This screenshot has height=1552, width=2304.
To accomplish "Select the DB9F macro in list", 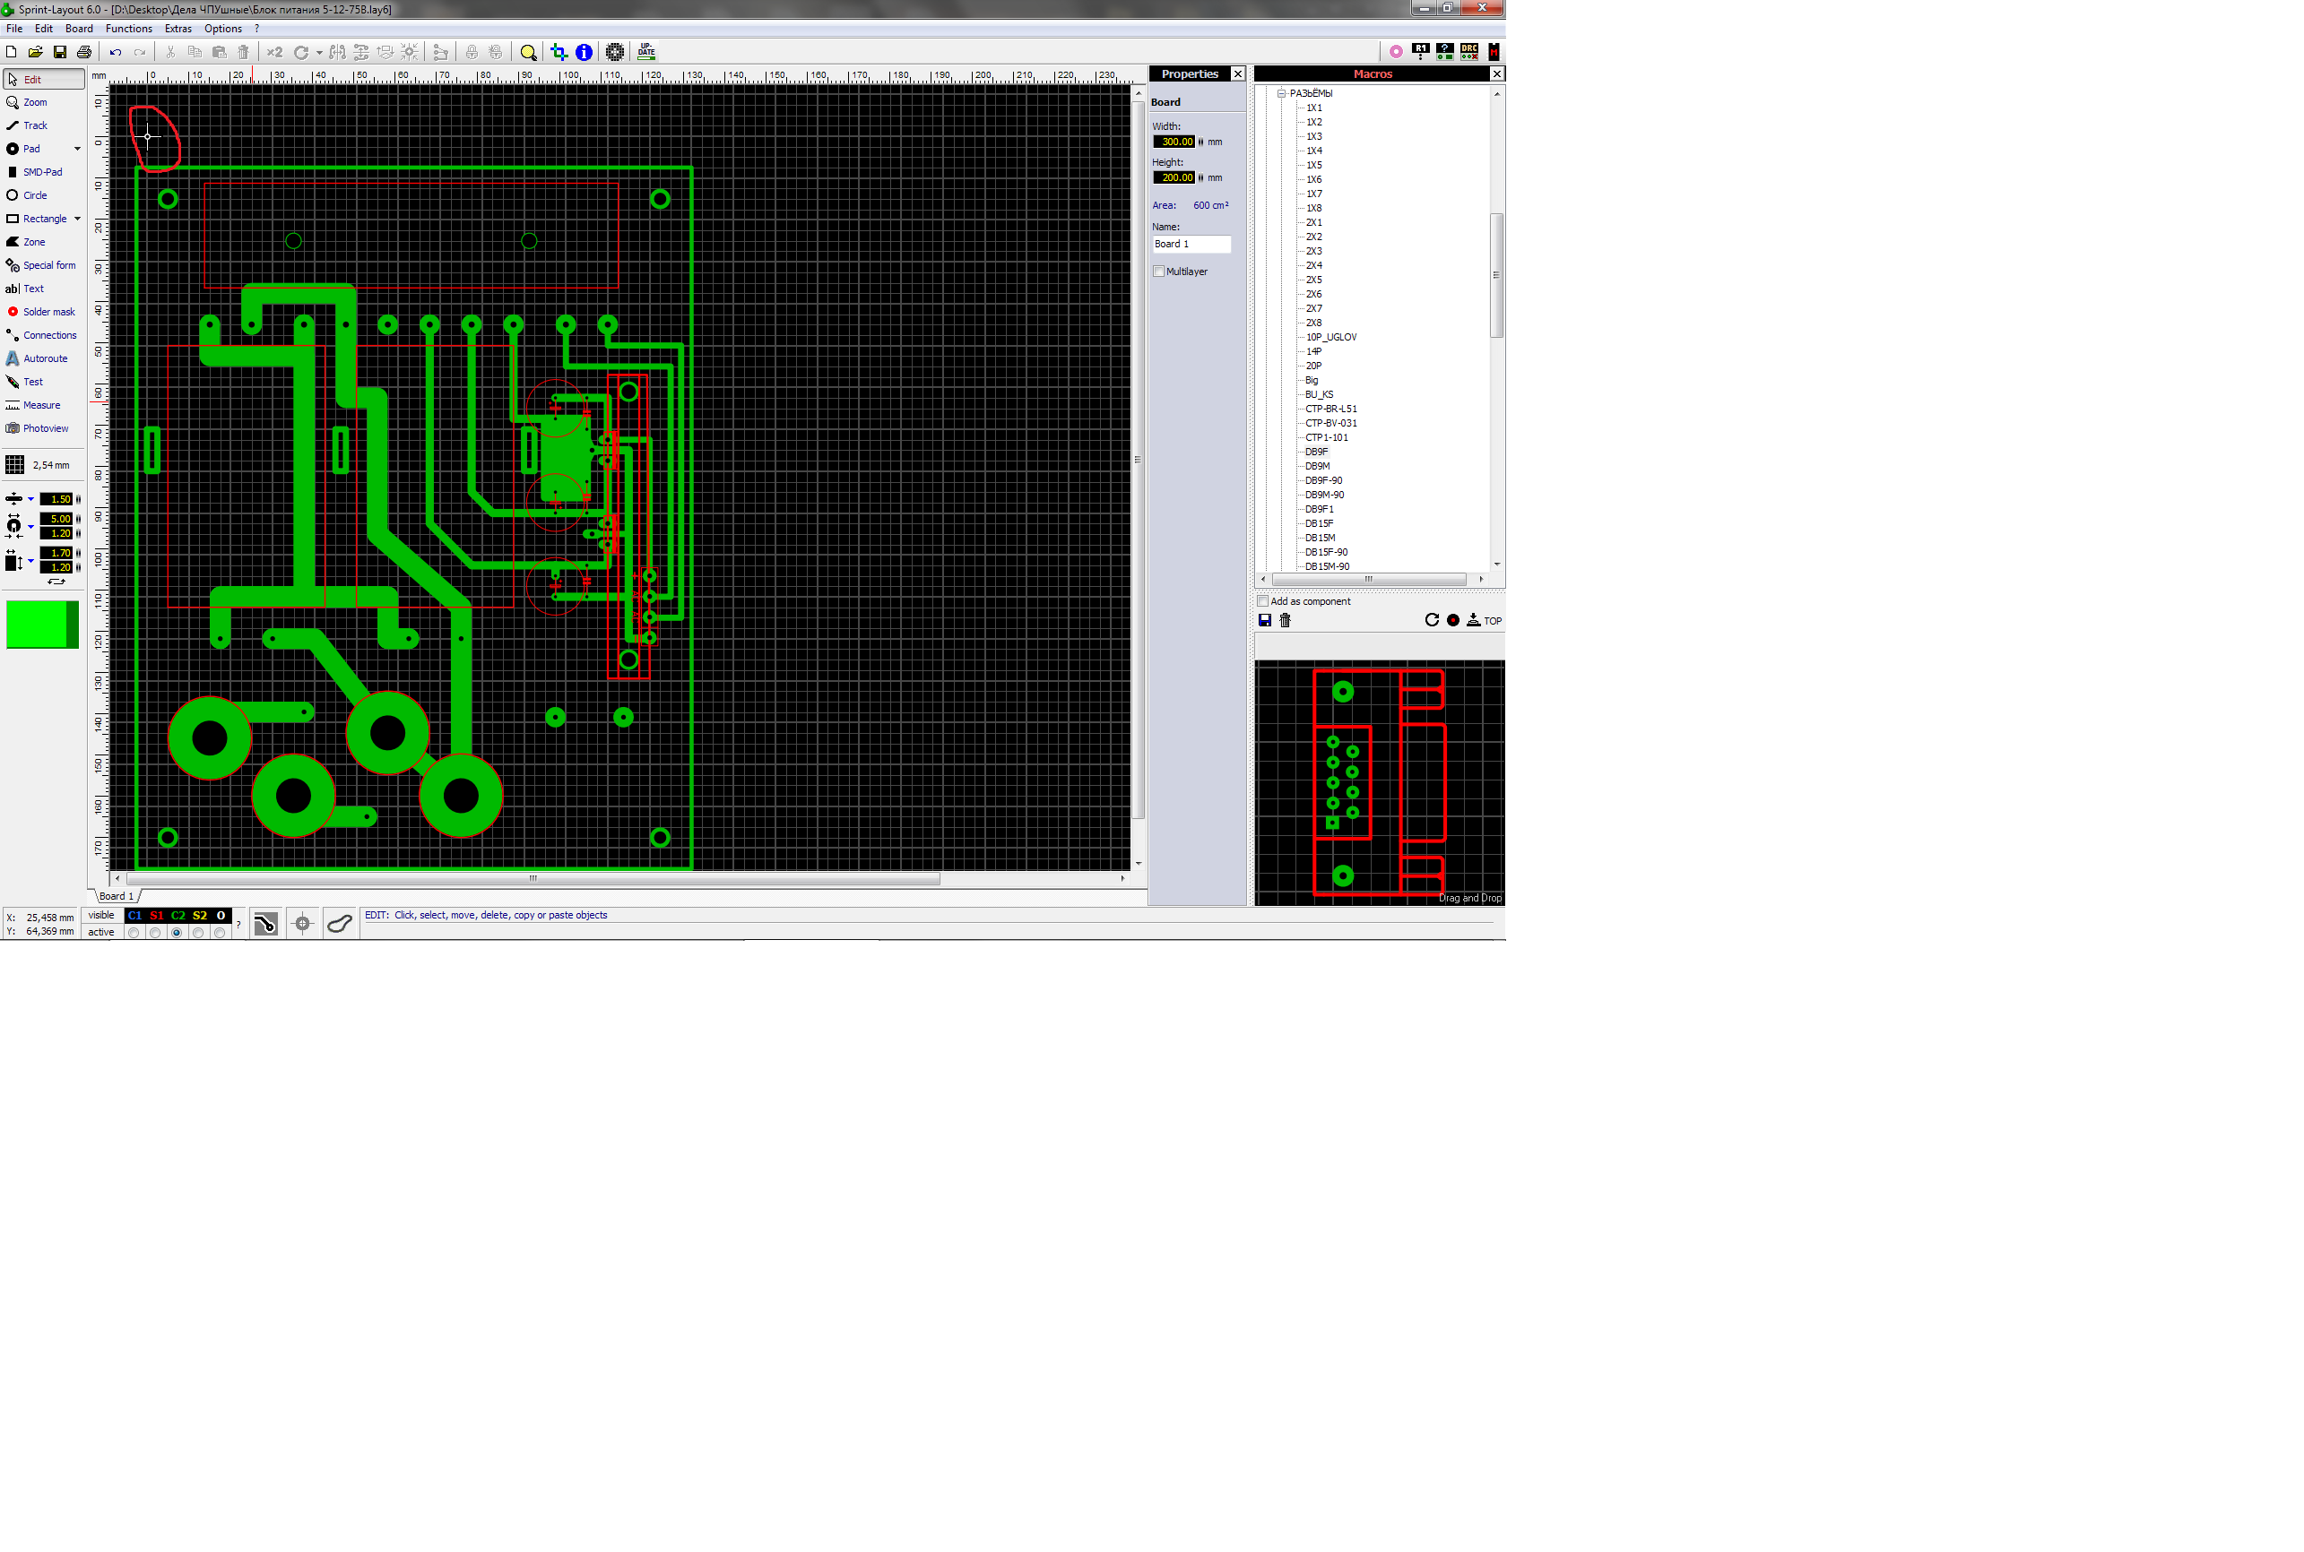I will click(x=1316, y=452).
